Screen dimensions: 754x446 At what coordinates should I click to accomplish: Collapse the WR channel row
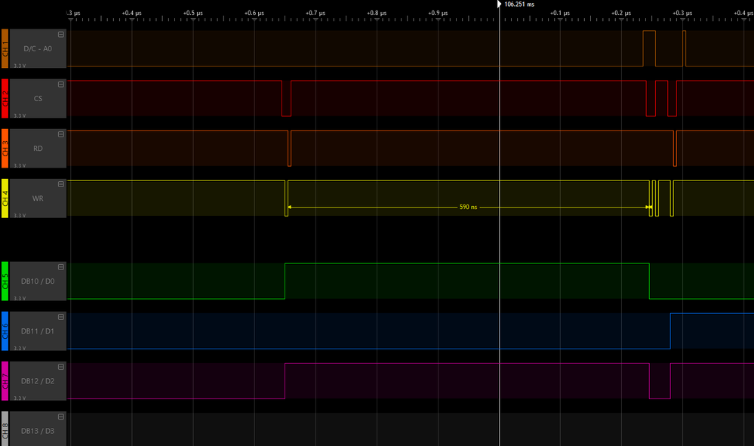(61, 185)
